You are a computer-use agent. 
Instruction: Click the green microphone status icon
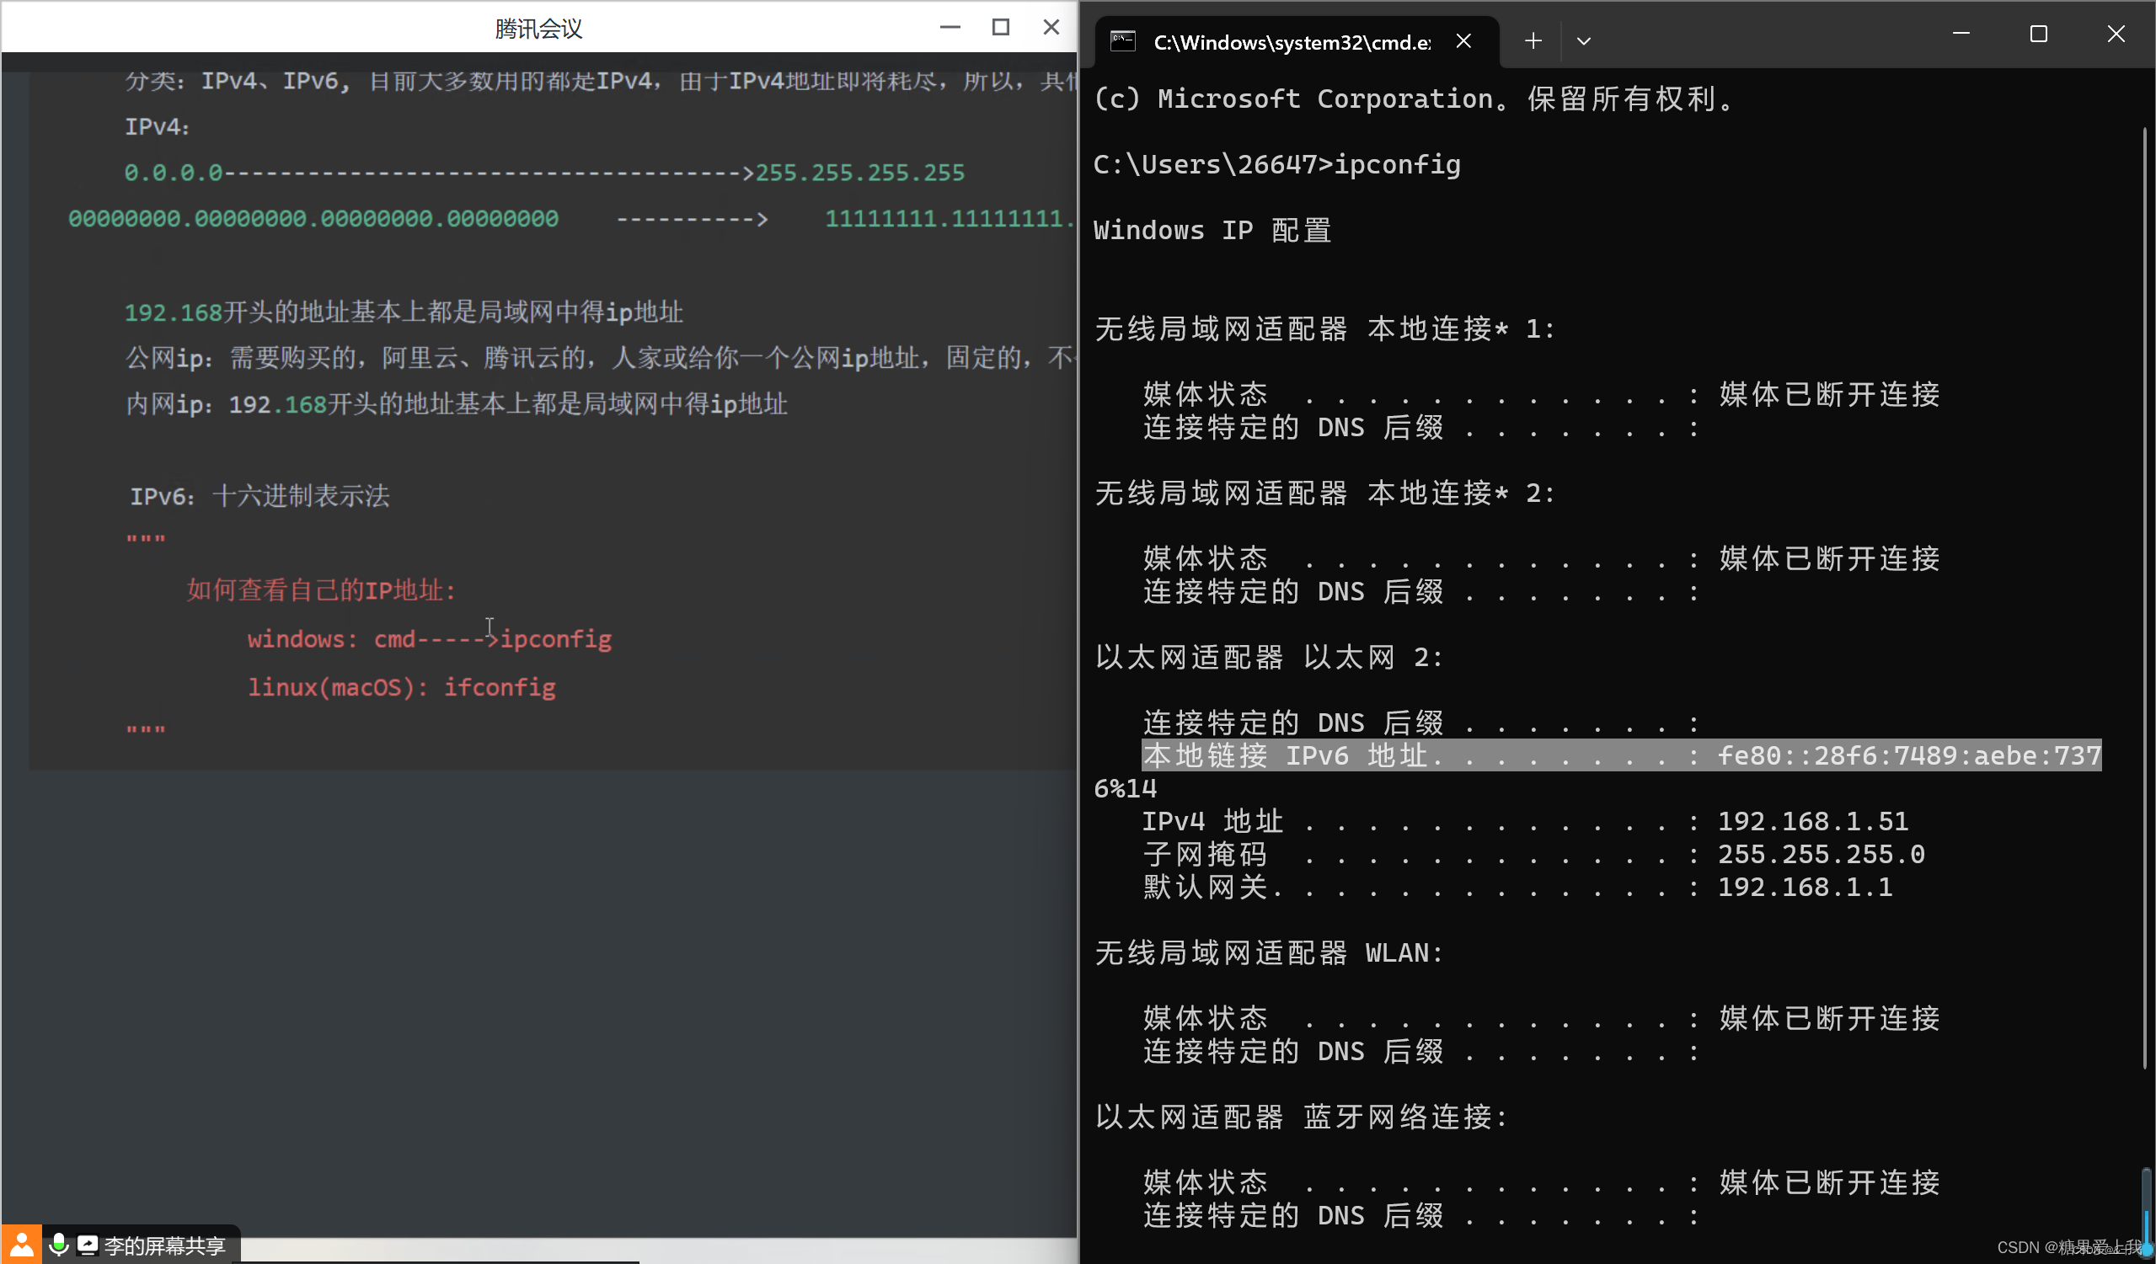tap(58, 1245)
